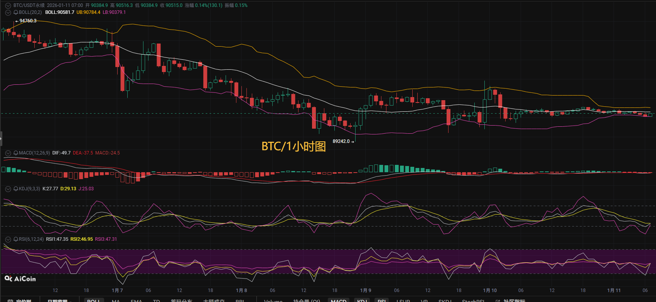Click the 1月10 date on time axis
656x302 pixels.
[x=490, y=290]
